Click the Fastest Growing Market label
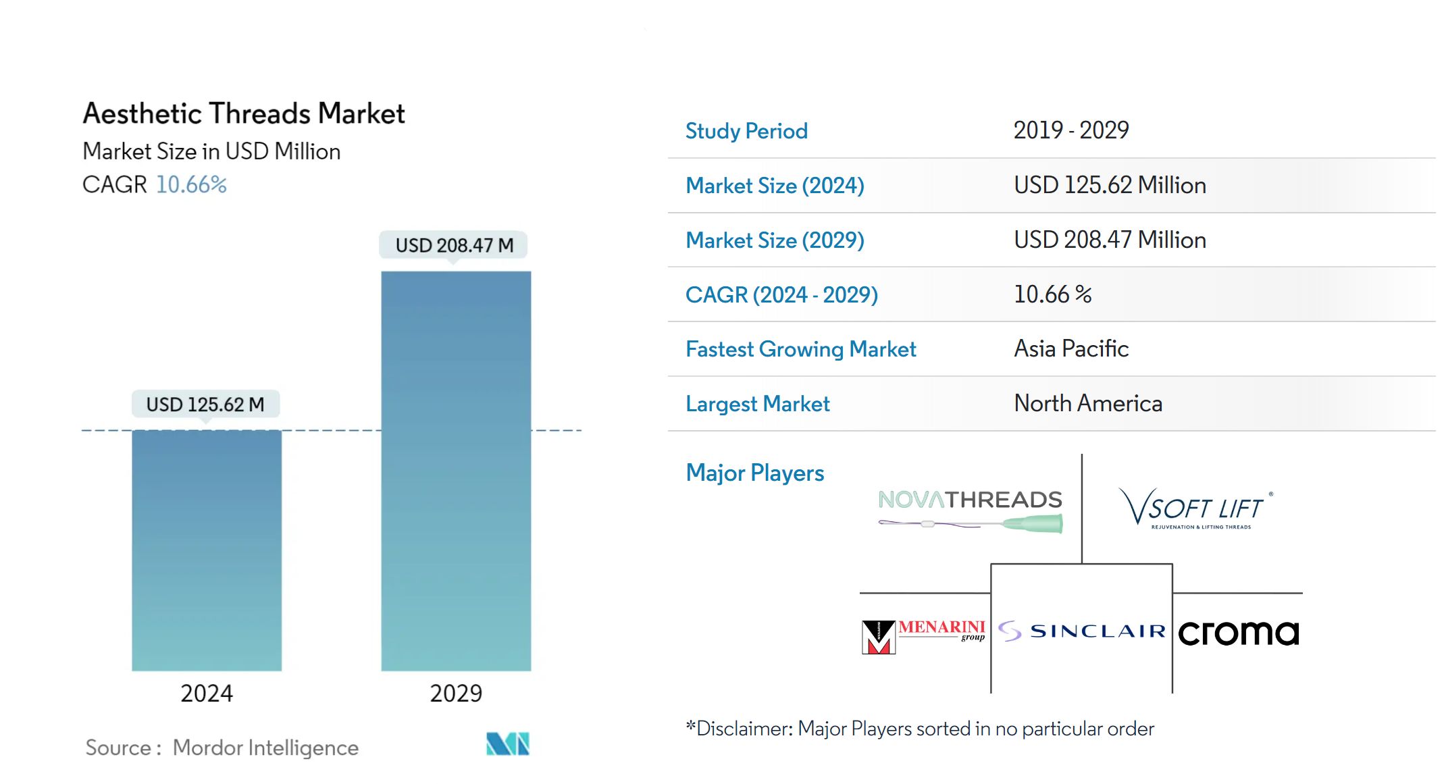 click(x=800, y=349)
